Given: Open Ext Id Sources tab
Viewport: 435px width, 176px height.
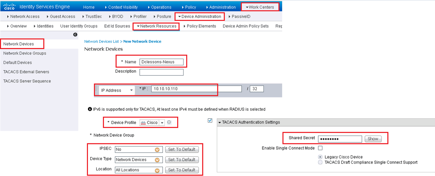Looking at the screenshot, I should coord(117,26).
